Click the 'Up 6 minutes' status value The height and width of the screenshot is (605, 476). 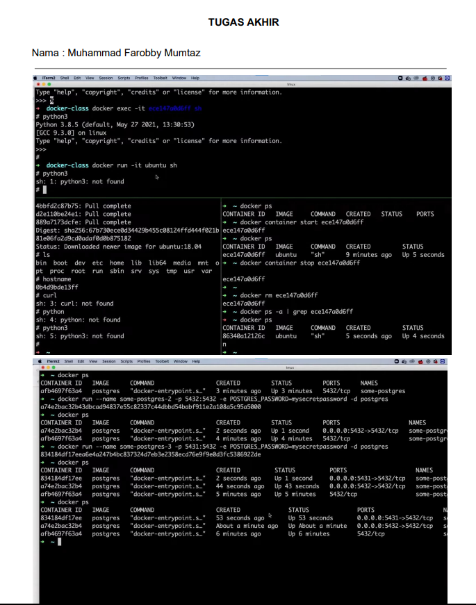click(309, 534)
